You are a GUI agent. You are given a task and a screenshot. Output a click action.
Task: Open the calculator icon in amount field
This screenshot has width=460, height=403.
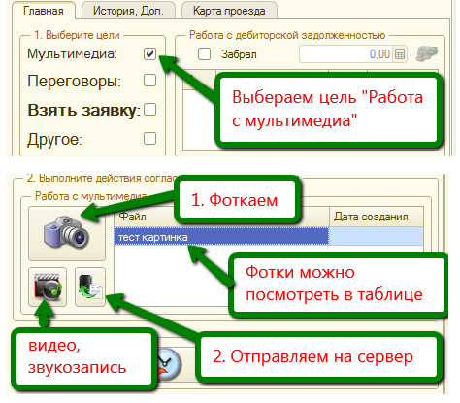400,54
